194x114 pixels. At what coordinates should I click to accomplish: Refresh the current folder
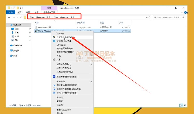click(x=149, y=18)
